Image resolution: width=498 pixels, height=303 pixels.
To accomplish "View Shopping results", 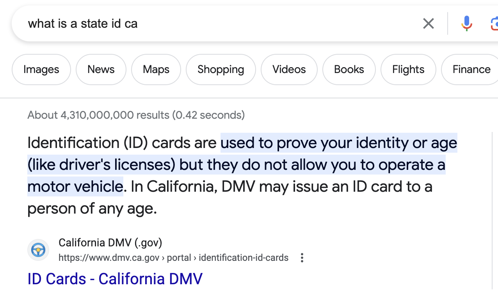I will (221, 69).
